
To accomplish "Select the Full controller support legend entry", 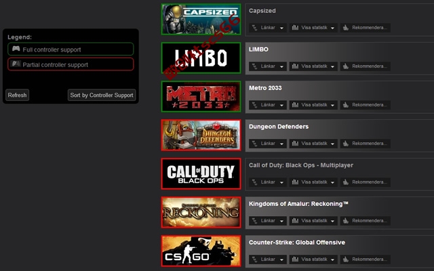I will coord(71,49).
